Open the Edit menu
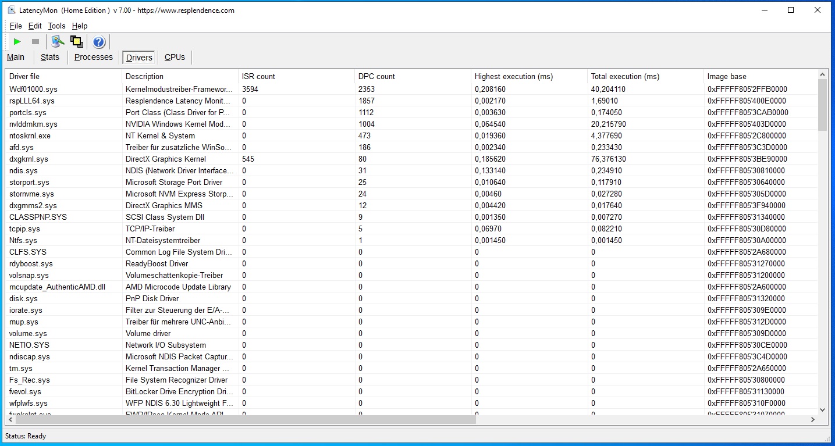Screen dimensions: 835x446 (x=35, y=26)
